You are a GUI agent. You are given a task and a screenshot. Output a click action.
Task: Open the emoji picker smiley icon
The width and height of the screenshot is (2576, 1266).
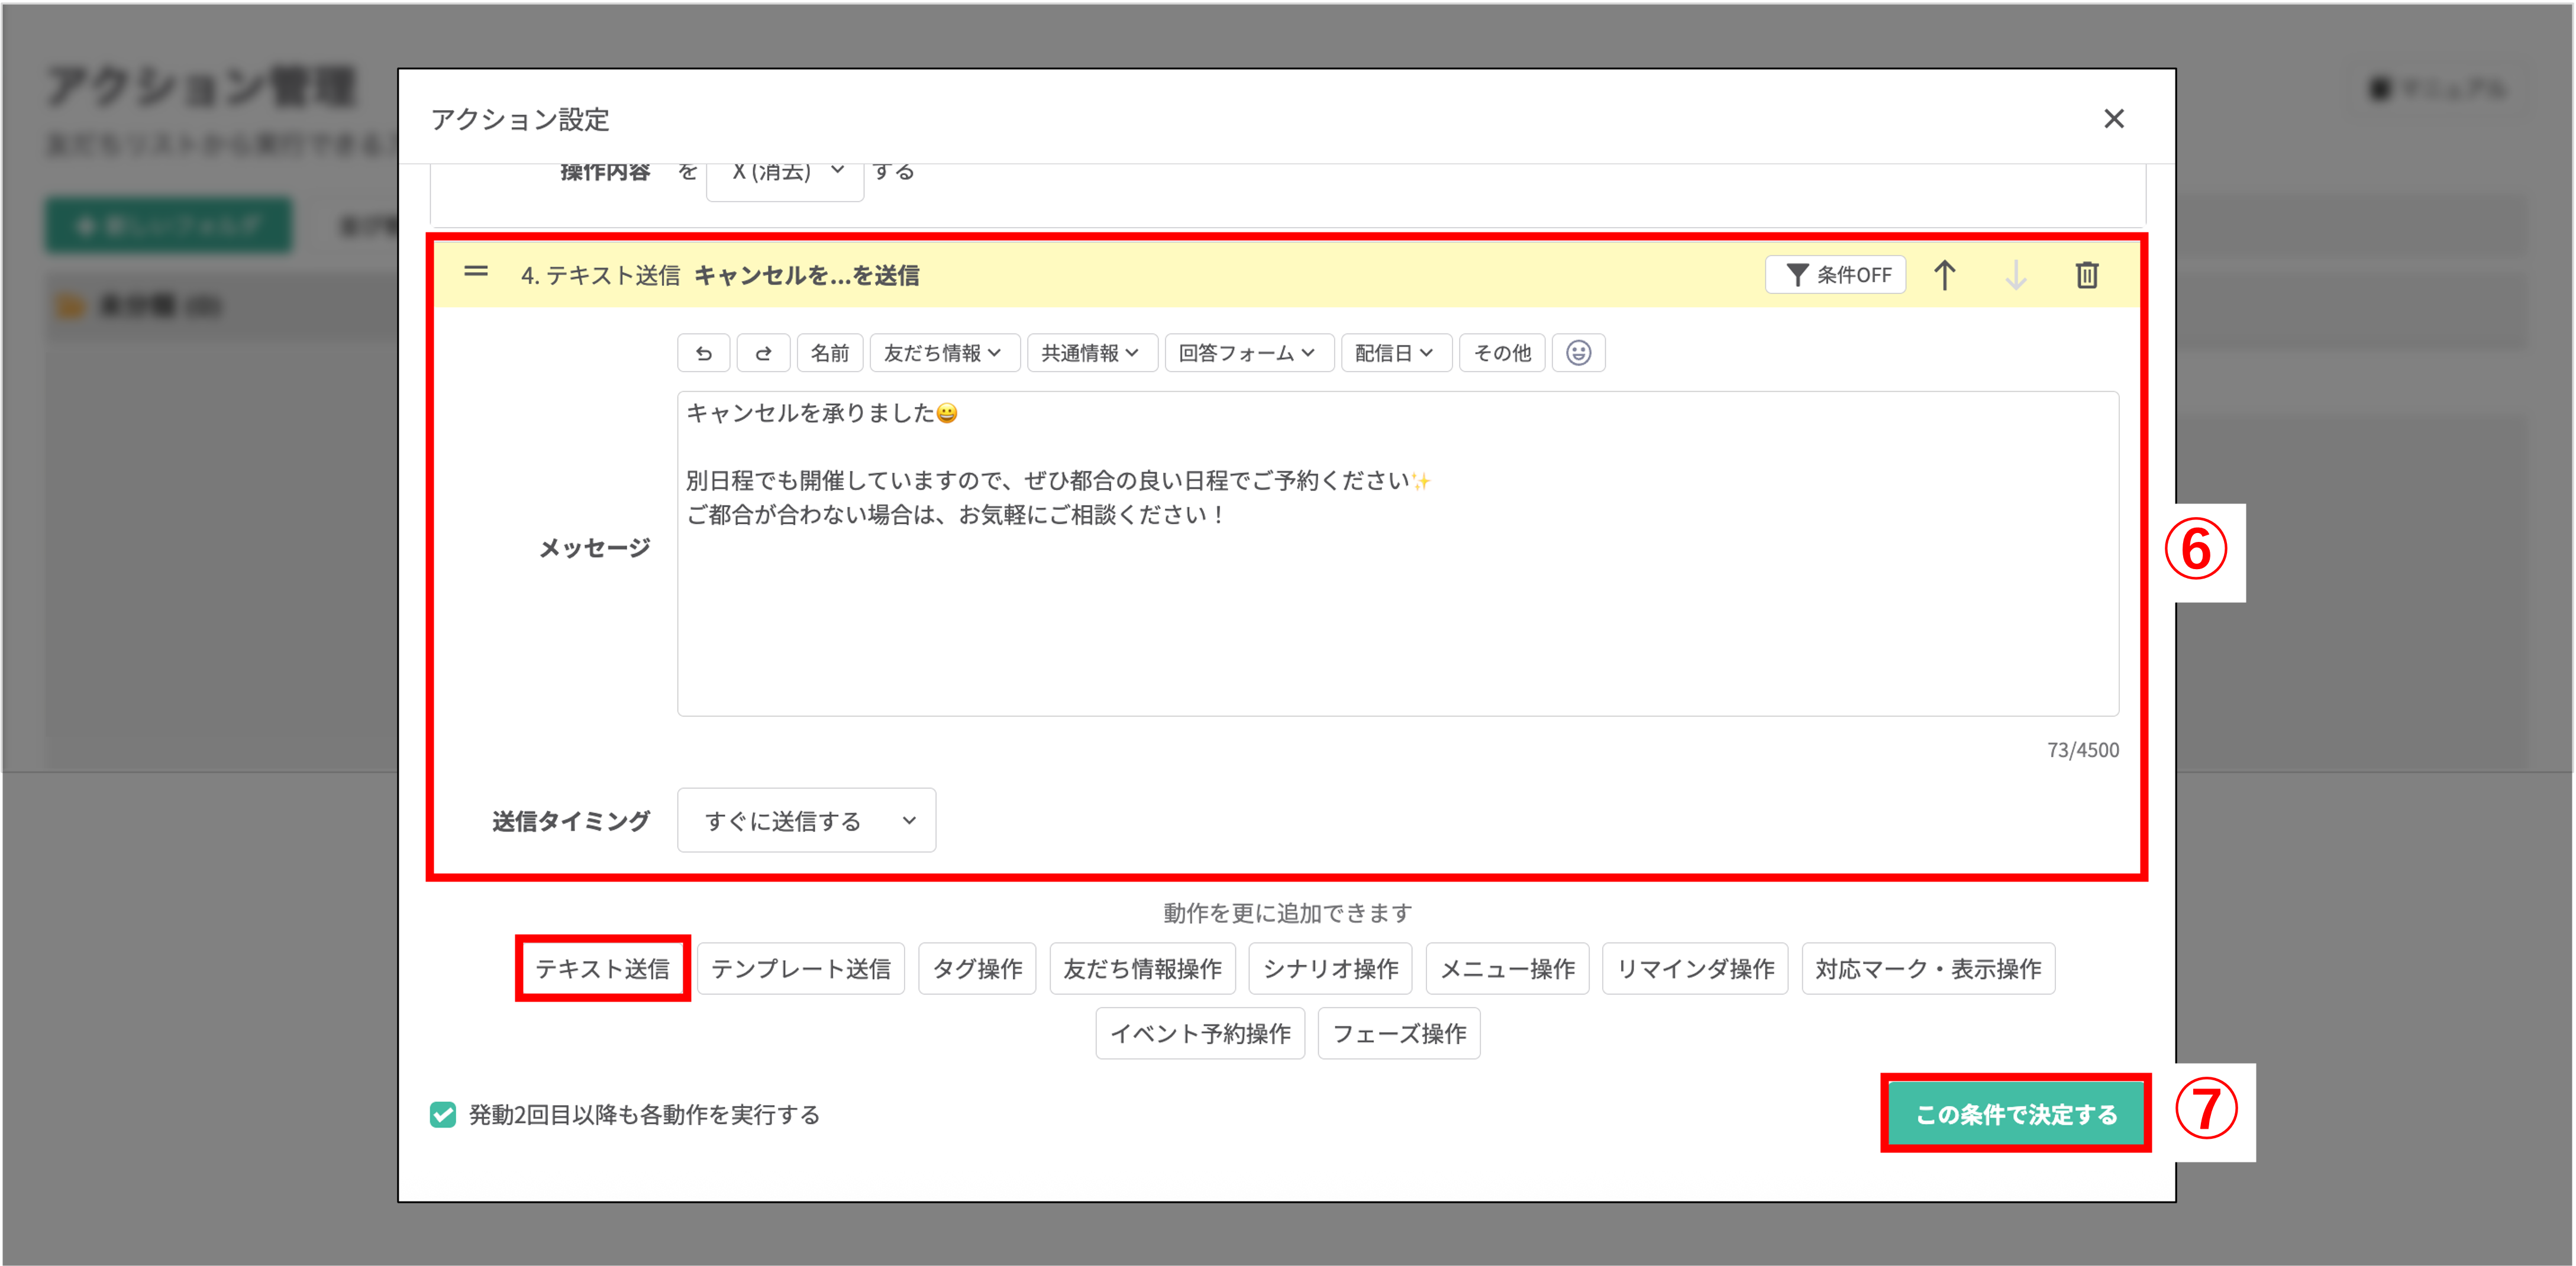(x=1578, y=353)
